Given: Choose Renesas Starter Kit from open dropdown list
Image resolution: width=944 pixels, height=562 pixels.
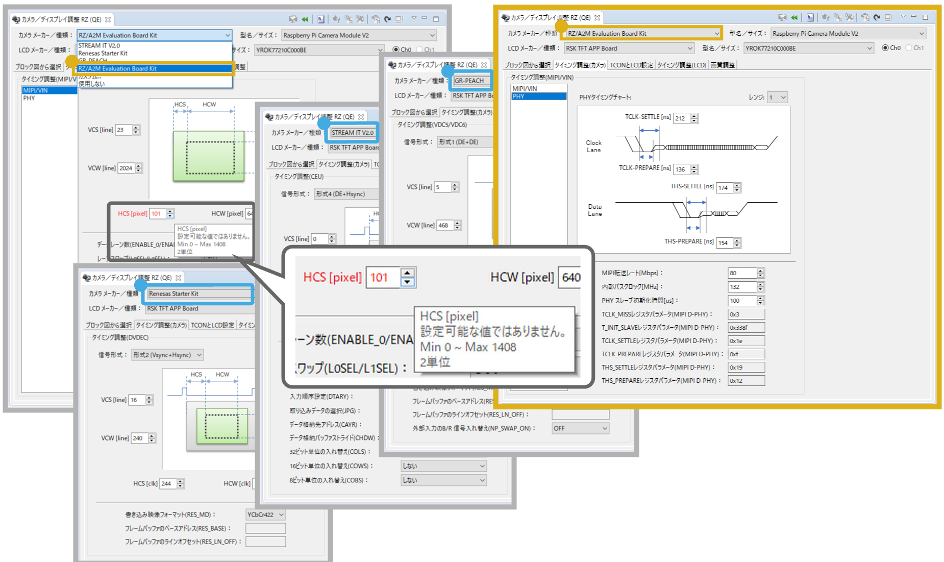Looking at the screenshot, I should click(x=155, y=53).
